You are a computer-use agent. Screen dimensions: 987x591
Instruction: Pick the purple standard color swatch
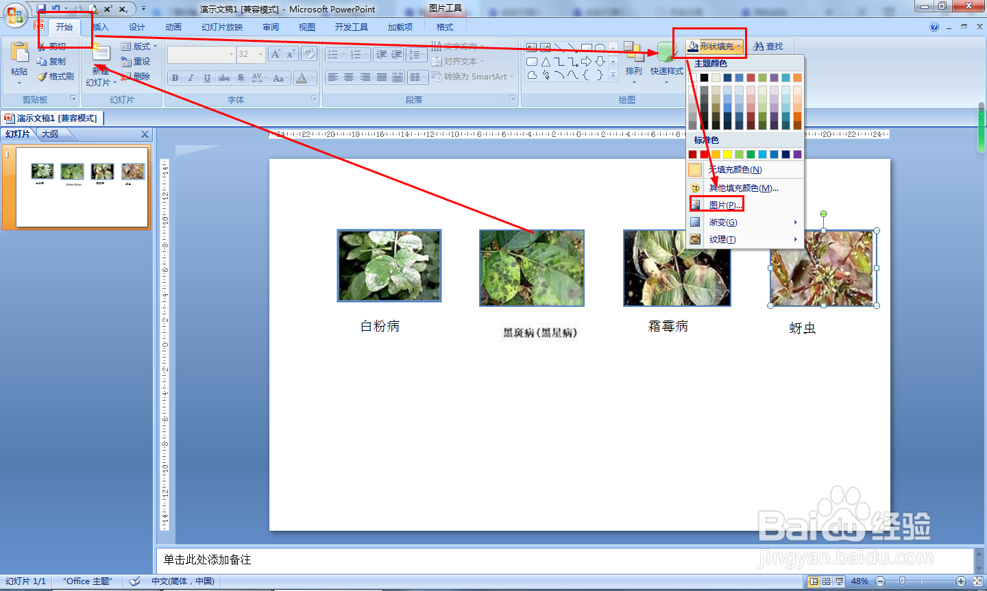click(797, 154)
